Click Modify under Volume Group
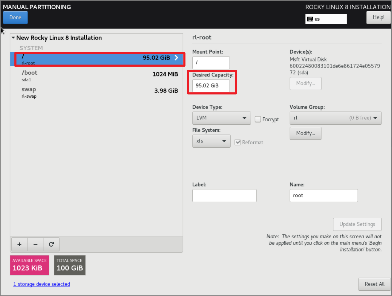Screen dimensions: 392x296 (306, 133)
